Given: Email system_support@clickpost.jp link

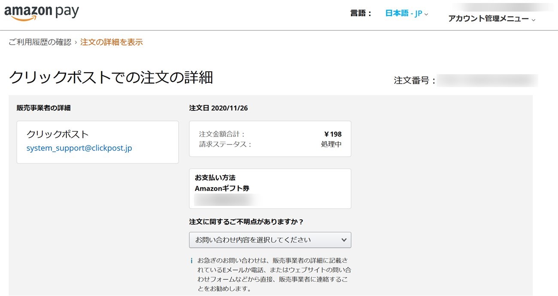Looking at the screenshot, I should [79, 148].
